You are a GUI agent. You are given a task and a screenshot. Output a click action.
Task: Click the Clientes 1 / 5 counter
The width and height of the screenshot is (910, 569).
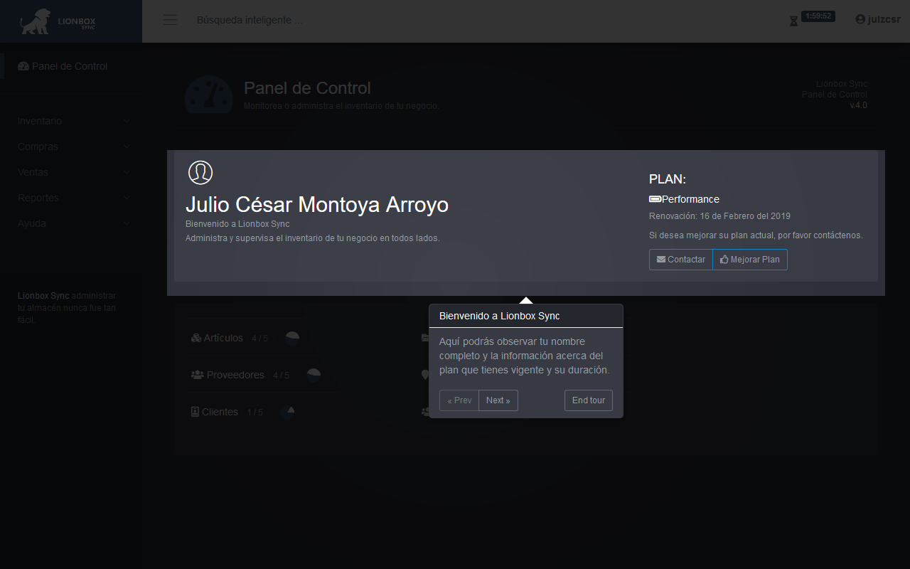[255, 413]
